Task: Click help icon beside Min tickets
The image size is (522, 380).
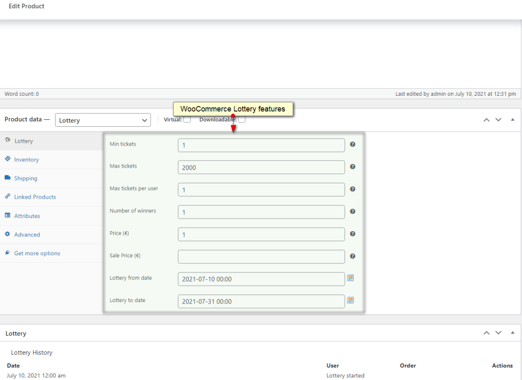Action: [353, 144]
